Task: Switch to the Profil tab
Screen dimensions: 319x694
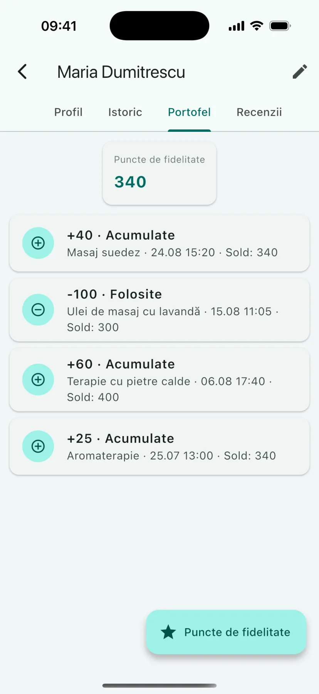Action: (68, 112)
